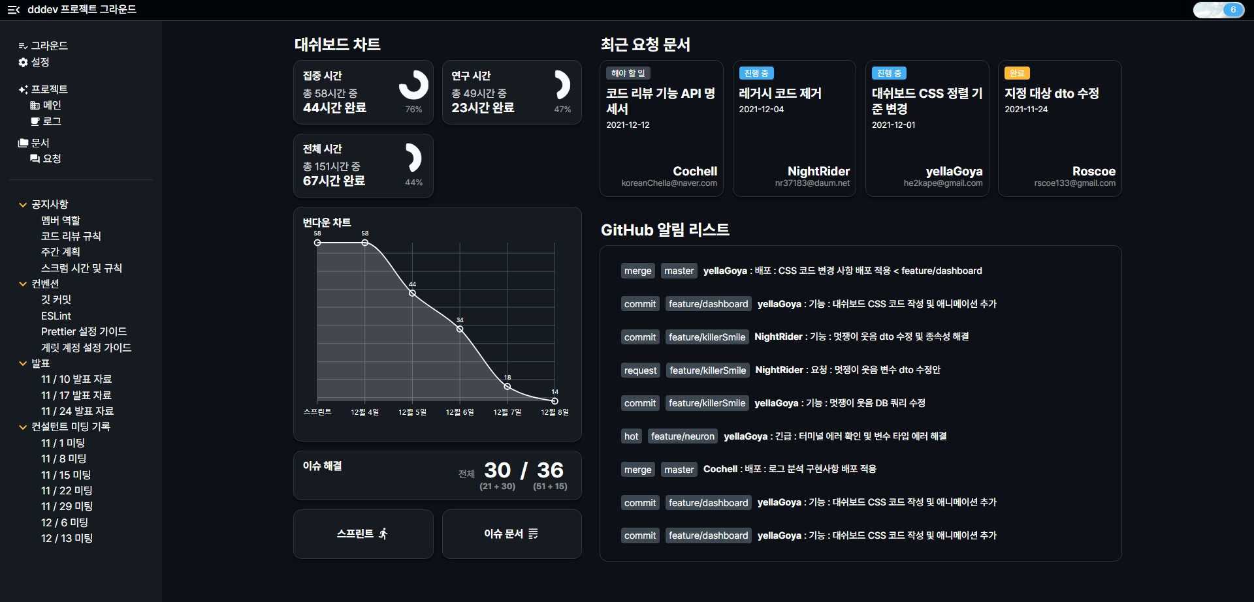
Task: Click the 그라운드 checklist icon
Action: pyautogui.click(x=23, y=46)
